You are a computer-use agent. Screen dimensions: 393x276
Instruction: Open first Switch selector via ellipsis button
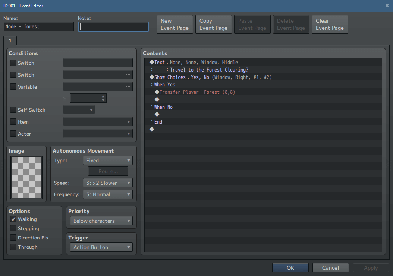coord(129,63)
